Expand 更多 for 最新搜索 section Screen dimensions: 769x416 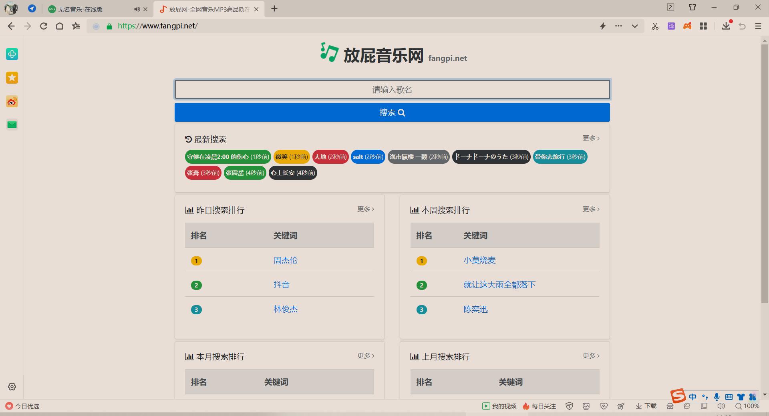click(591, 139)
